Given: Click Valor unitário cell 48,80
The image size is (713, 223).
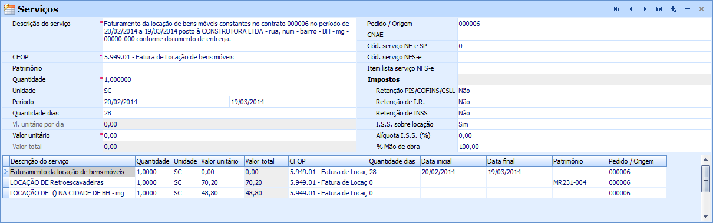Looking at the screenshot, I should (x=222, y=193).
